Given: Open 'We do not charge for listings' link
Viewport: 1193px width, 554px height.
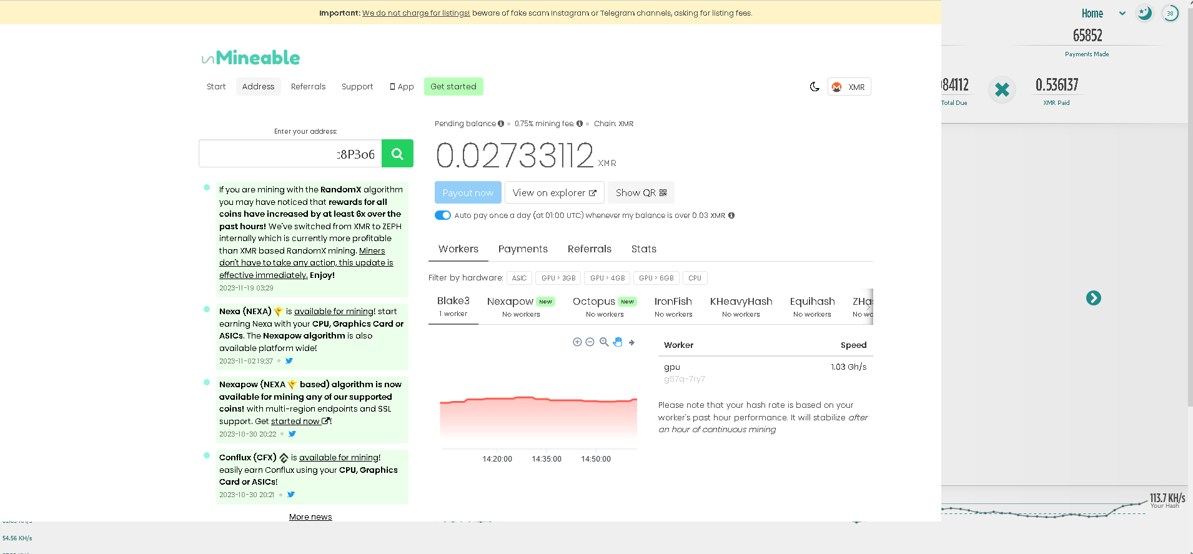Looking at the screenshot, I should (x=416, y=13).
